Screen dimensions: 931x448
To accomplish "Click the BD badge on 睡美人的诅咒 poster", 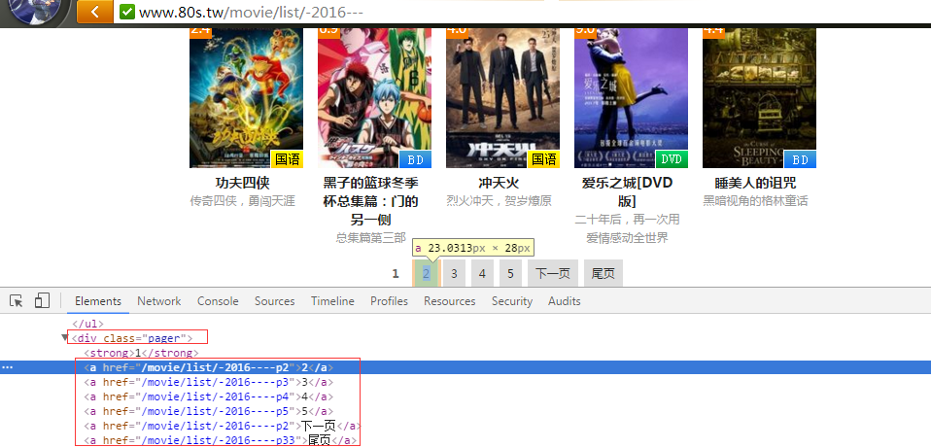I will point(801,159).
